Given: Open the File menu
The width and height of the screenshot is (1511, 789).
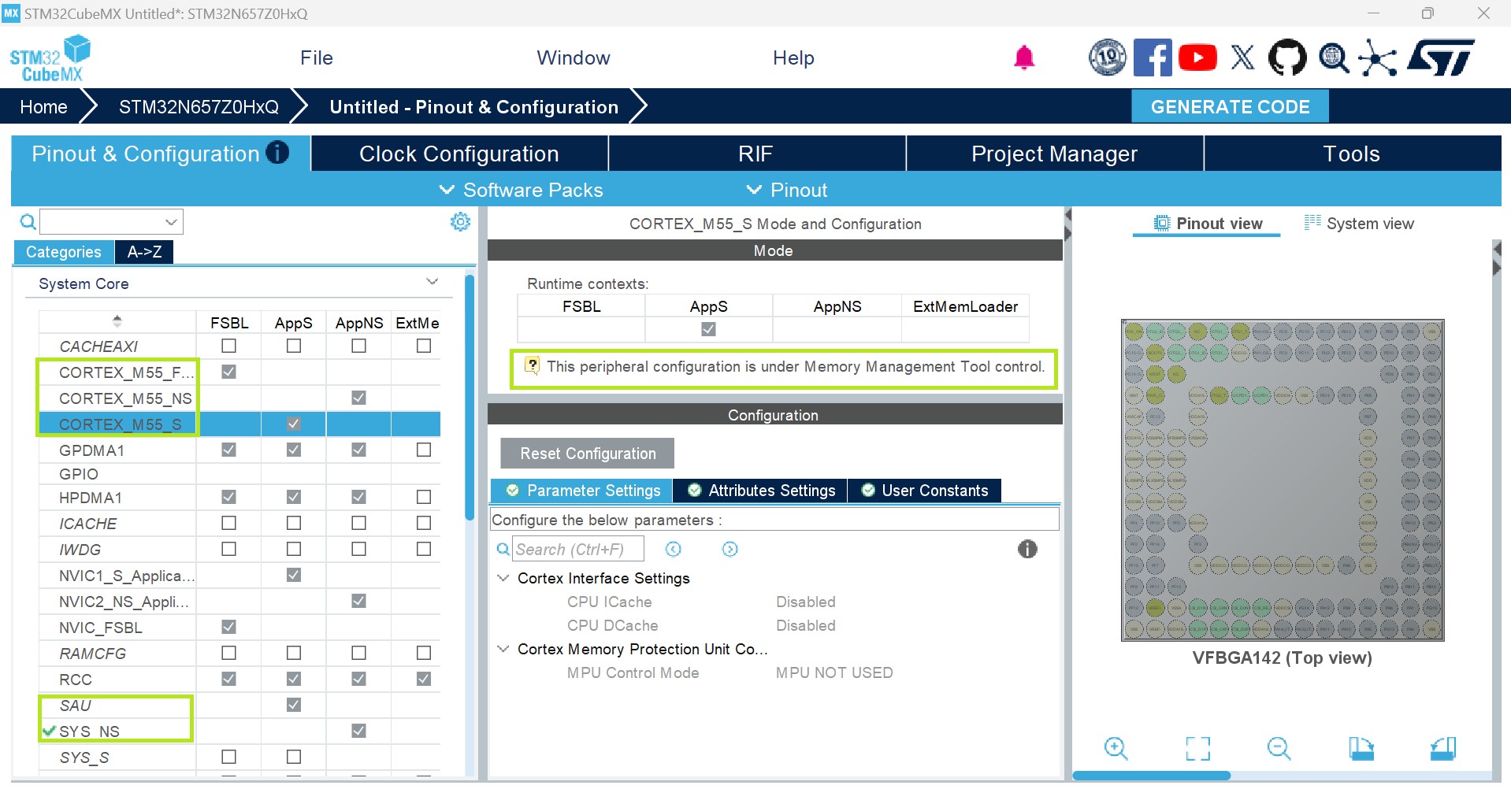Looking at the screenshot, I should pos(317,57).
